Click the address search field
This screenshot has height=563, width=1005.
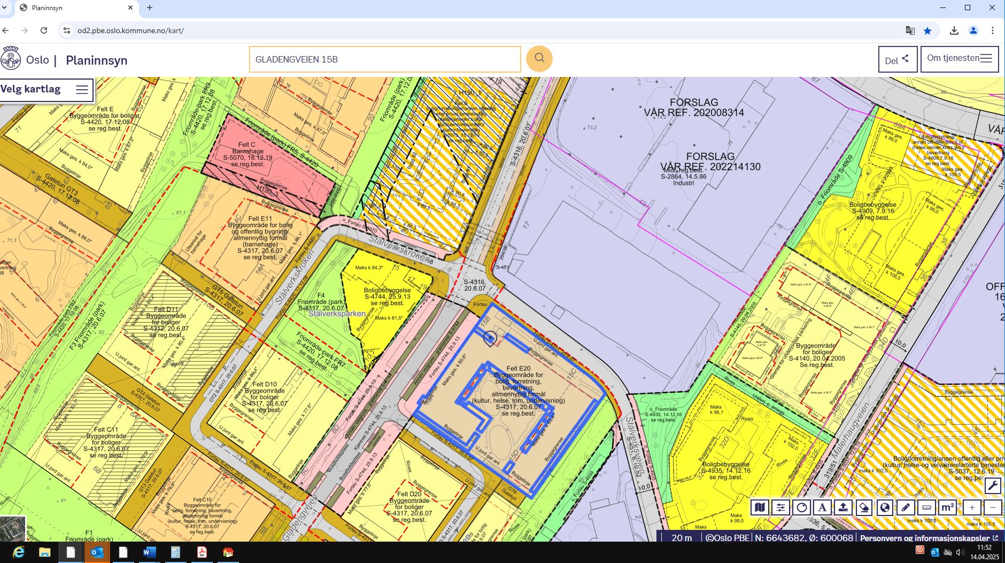pyautogui.click(x=384, y=59)
